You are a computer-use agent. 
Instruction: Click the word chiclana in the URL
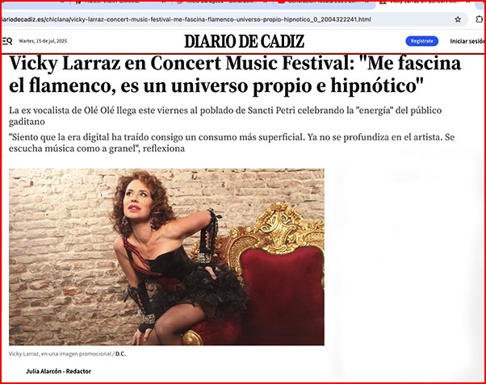click(x=57, y=19)
